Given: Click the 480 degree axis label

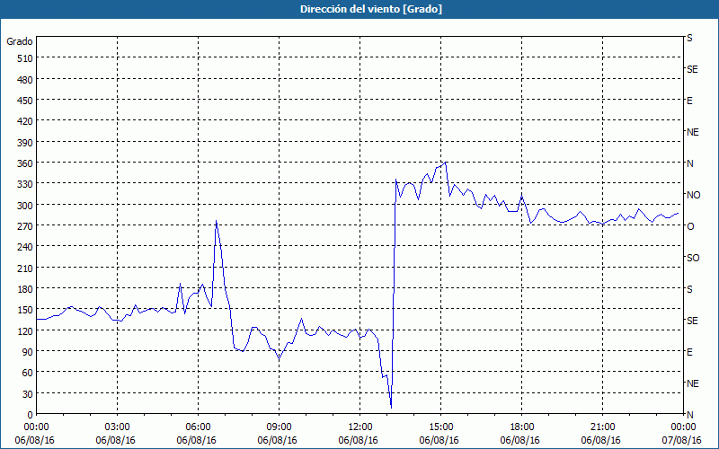Looking at the screenshot, I should pyautogui.click(x=25, y=80).
